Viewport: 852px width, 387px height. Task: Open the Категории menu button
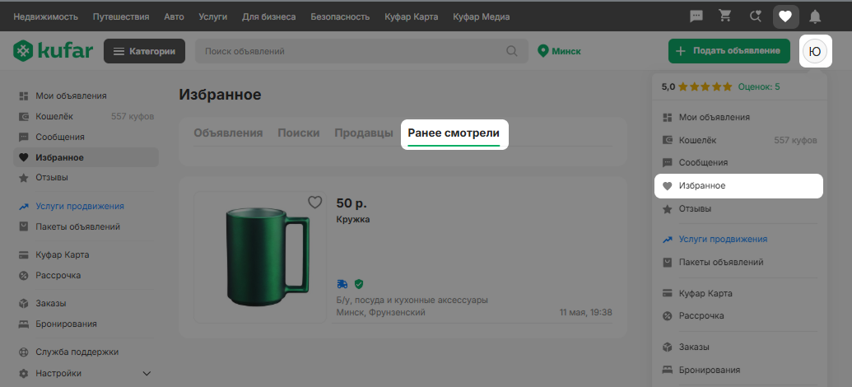pyautogui.click(x=145, y=51)
